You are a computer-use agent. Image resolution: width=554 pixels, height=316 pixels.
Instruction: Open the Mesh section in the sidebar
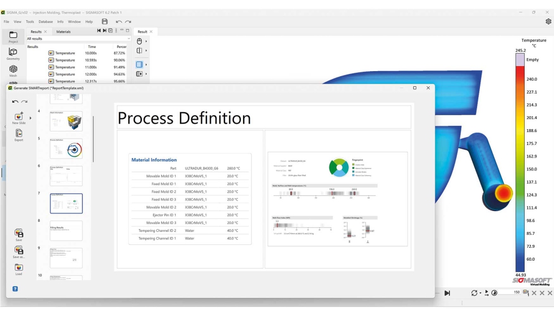click(13, 71)
